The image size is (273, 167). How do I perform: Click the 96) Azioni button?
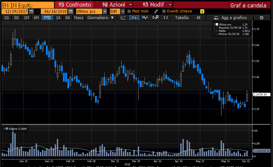tap(114, 5)
